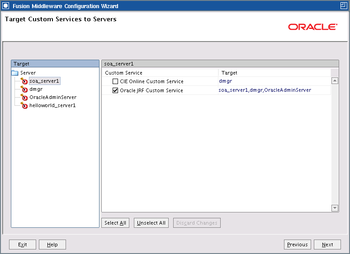Click the Target column header in table
Image resolution: width=350 pixels, height=254 pixels.
274,73
